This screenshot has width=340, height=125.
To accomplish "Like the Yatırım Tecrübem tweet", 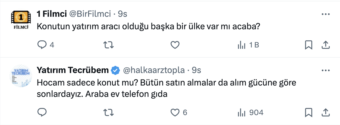I will [x=175, y=113].
